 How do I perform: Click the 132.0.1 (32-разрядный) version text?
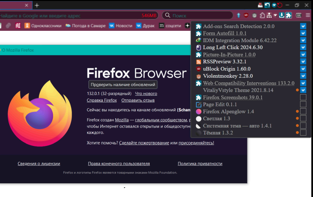[109, 93]
